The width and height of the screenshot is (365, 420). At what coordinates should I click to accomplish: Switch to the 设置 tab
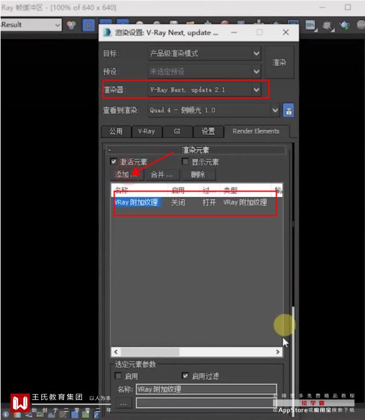(208, 131)
